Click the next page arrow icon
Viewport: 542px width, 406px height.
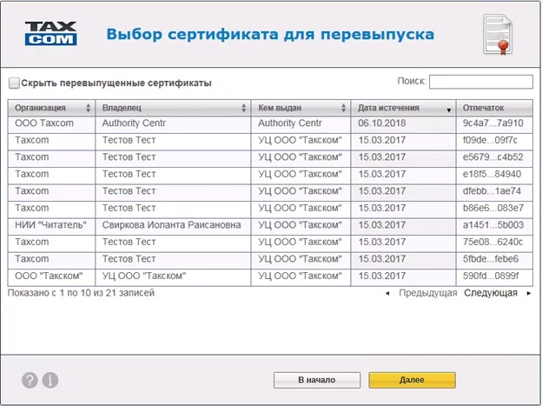pyautogui.click(x=528, y=293)
